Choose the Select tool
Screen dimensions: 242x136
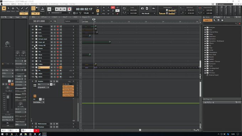pyautogui.click(x=9, y=9)
